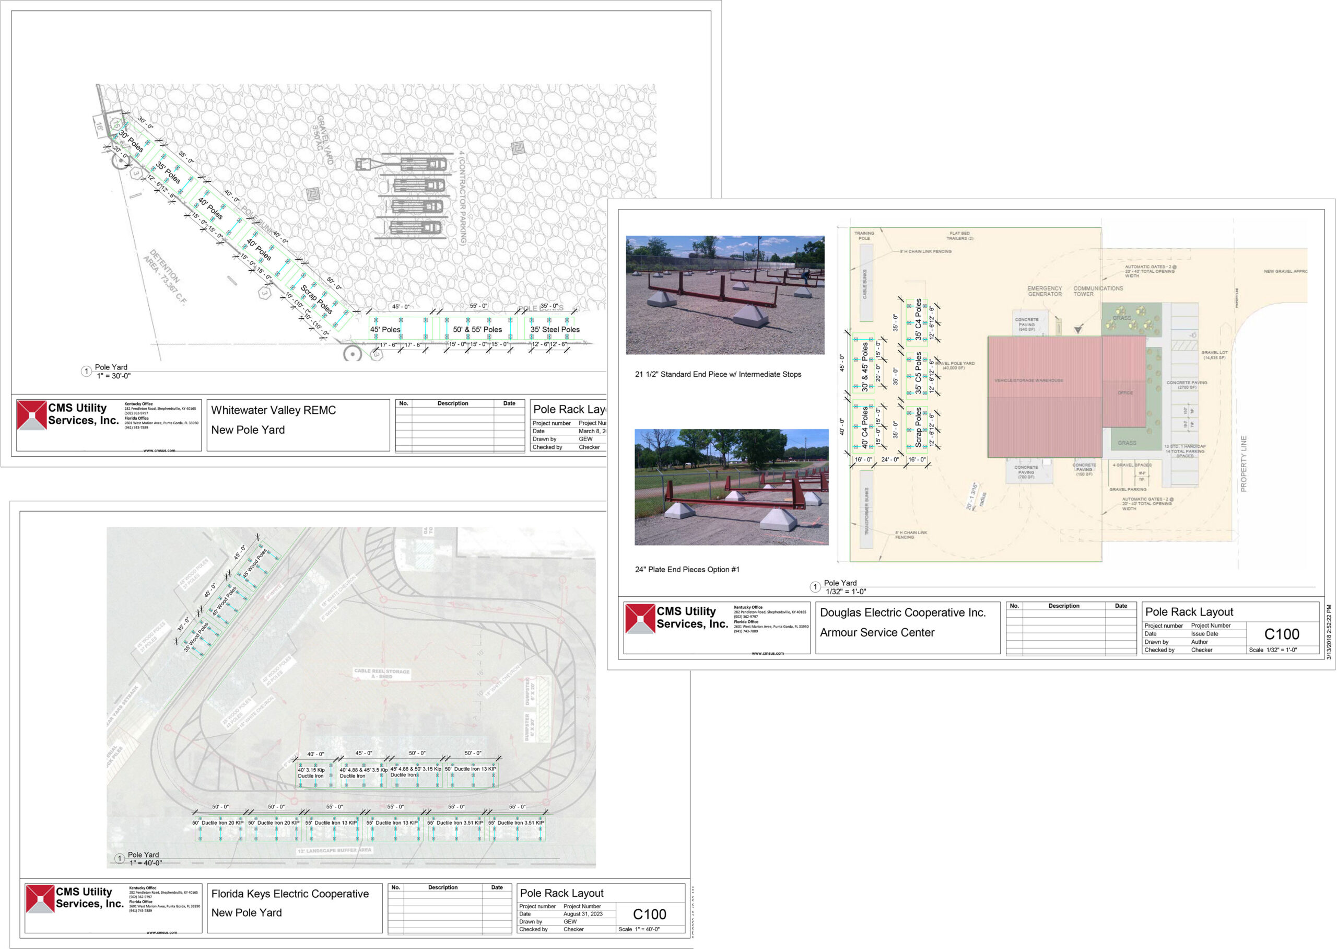Click the red warehouse building on Douglas sheet

tap(1066, 396)
